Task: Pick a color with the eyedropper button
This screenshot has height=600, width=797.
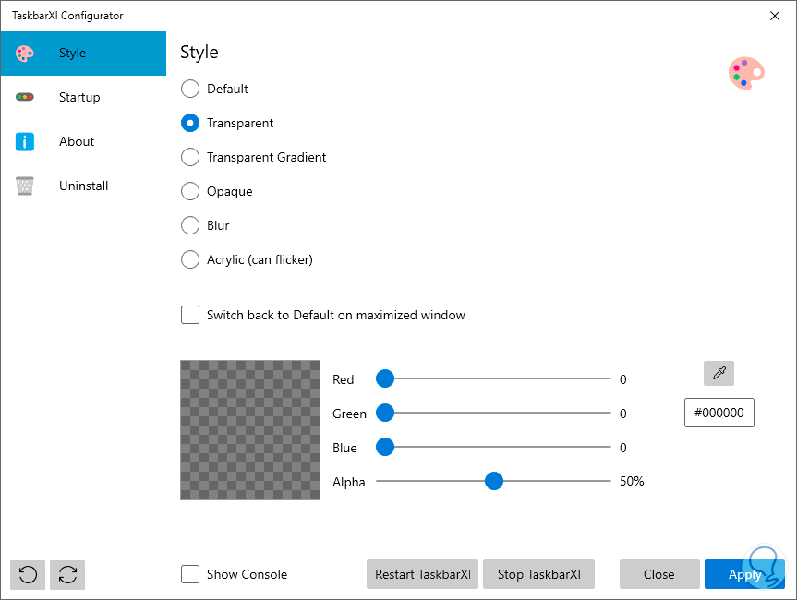Action: 719,373
